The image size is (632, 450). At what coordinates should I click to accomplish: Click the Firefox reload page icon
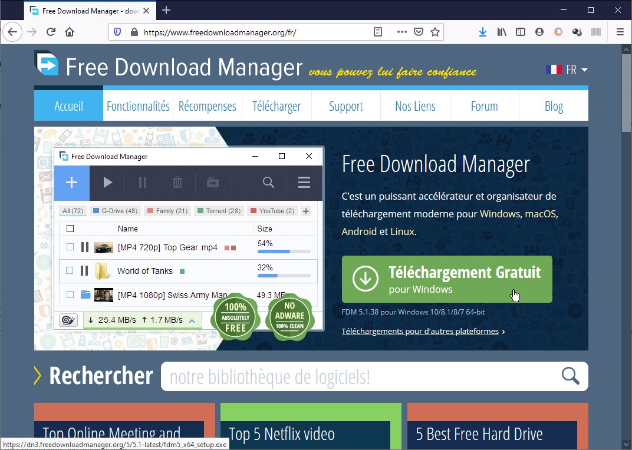[x=51, y=32]
